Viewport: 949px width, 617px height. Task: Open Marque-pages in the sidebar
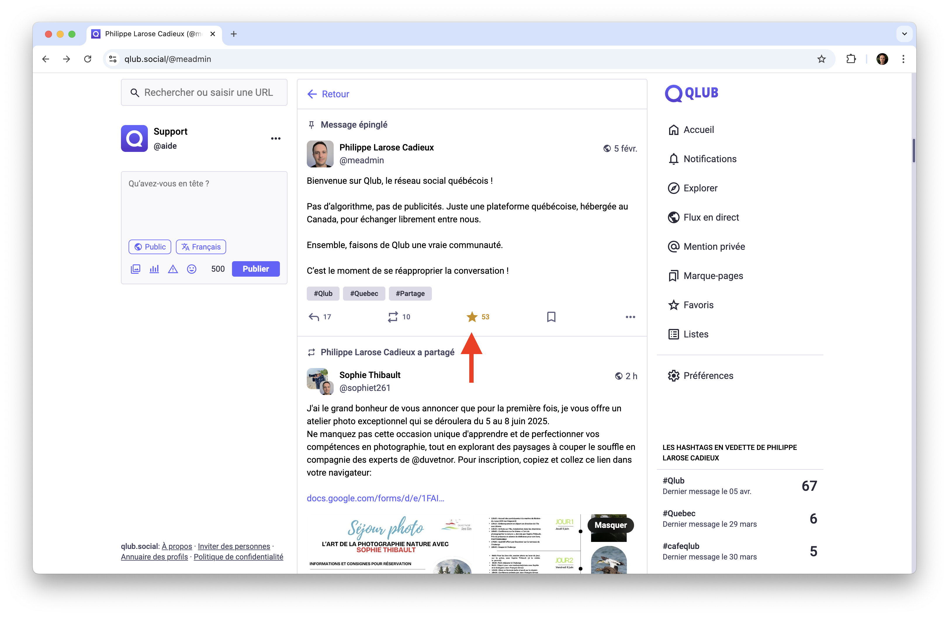click(x=705, y=276)
